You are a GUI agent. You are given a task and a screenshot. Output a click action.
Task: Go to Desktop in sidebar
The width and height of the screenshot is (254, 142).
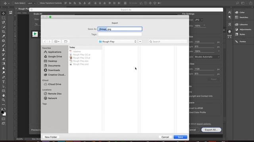coord(50,61)
